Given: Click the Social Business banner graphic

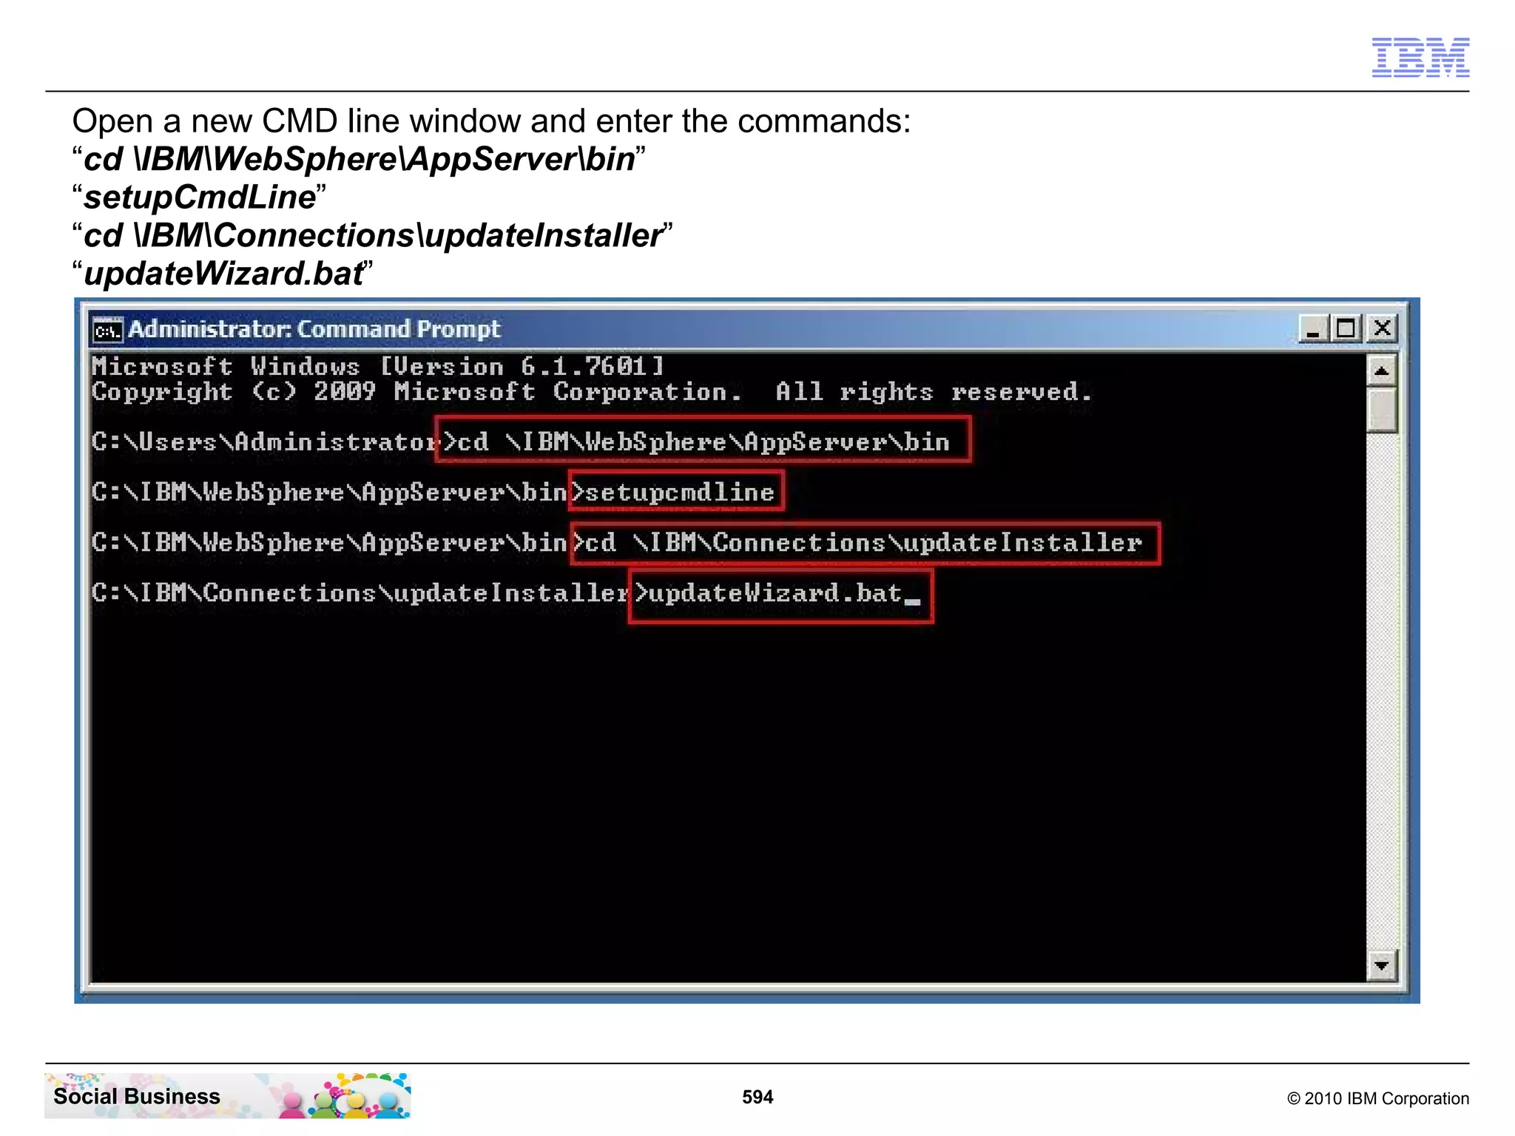Looking at the screenshot, I should pyautogui.click(x=228, y=1096).
